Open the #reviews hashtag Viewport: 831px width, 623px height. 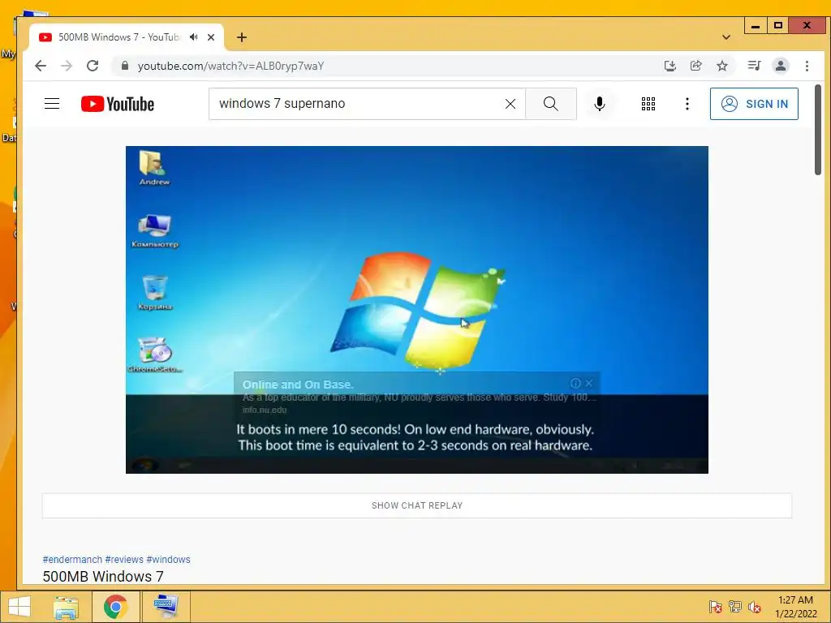124,560
